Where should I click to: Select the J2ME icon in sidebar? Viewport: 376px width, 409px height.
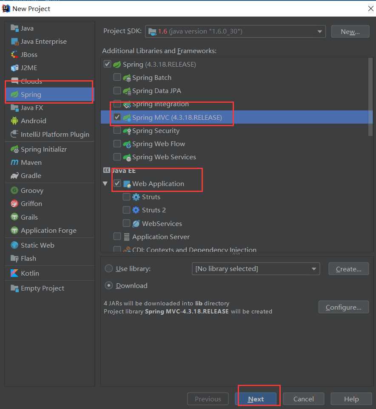click(x=14, y=68)
